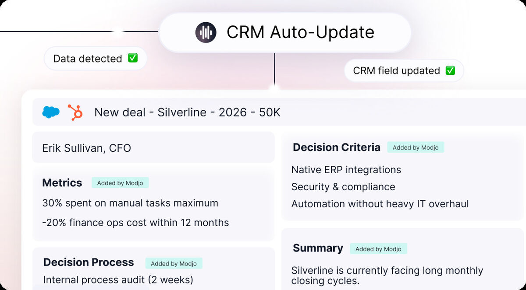
Task: Click Added by Modjo tag beside Decision Process
Action: (174, 263)
